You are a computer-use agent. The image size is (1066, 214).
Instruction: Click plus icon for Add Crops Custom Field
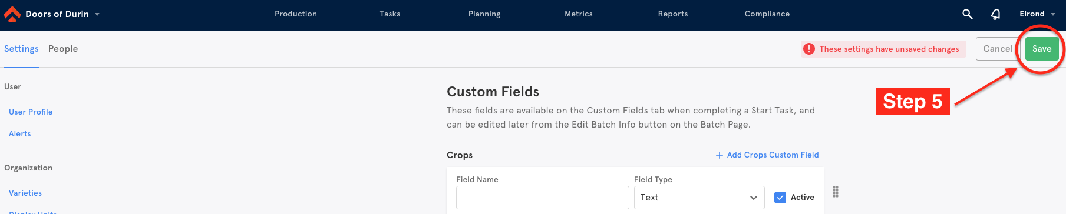tap(719, 155)
